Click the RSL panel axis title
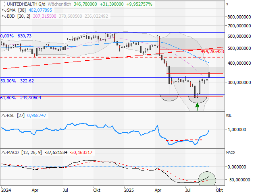258x193 pixels. click(x=229, y=116)
